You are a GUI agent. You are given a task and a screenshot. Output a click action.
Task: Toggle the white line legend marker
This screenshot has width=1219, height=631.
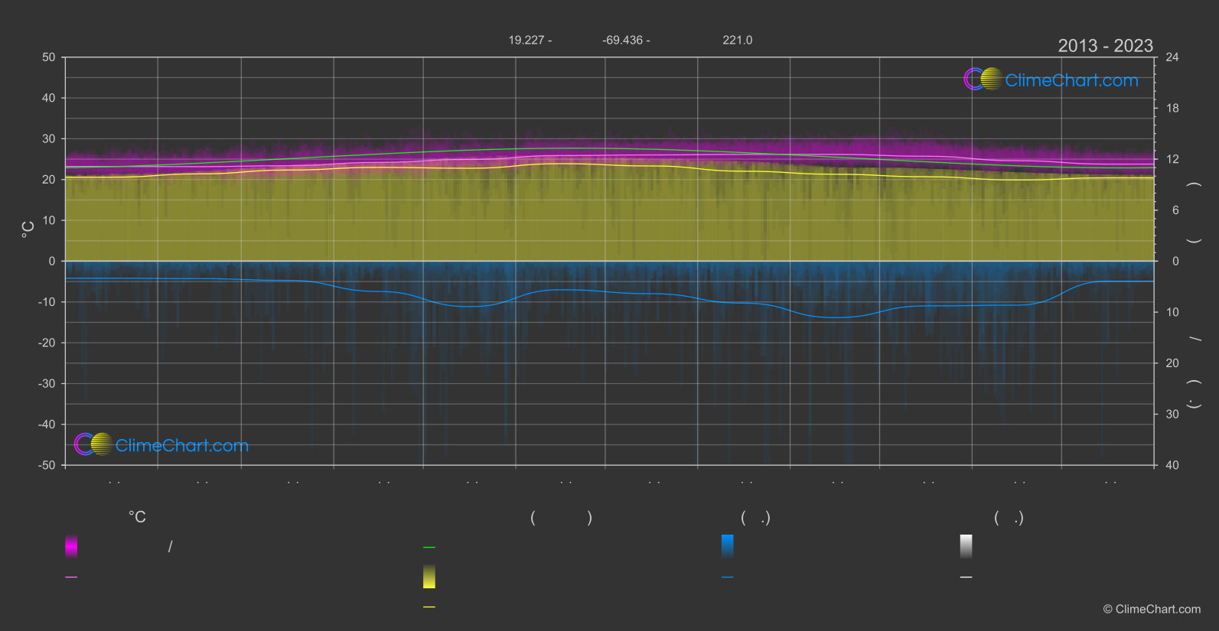[966, 577]
